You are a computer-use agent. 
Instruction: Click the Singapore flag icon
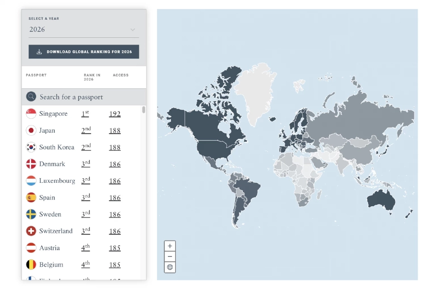[31, 114]
